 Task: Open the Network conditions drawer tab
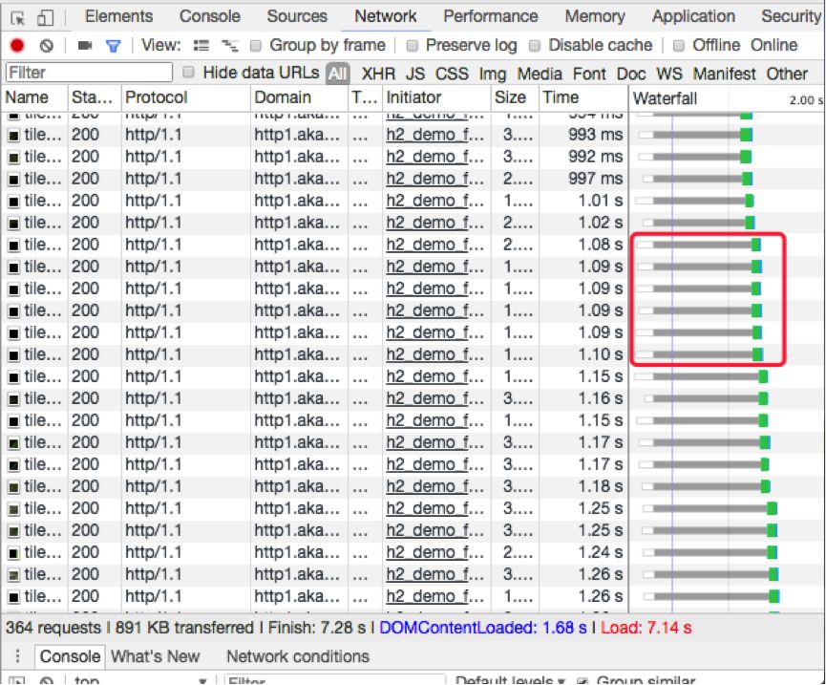point(298,656)
